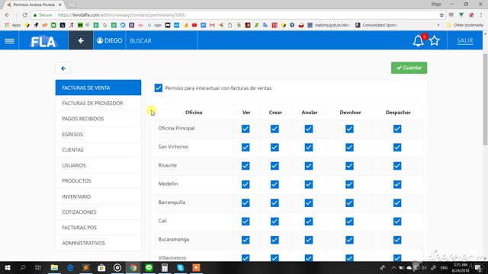This screenshot has width=488, height=274.
Task: Uncheck Crear for Oficina Principal
Action: [x=274, y=129]
